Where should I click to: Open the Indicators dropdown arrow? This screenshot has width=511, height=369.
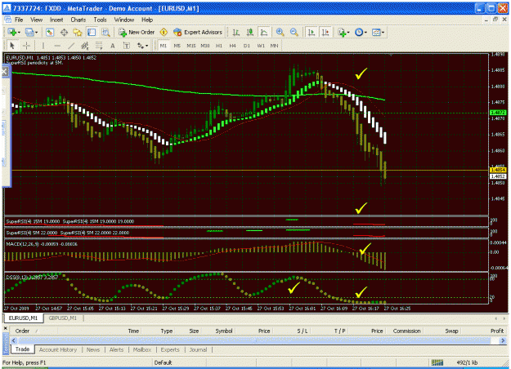[x=348, y=32]
